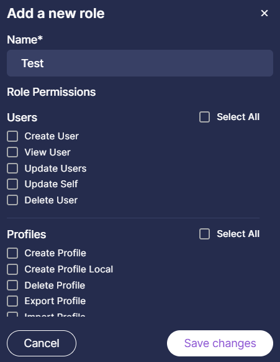Click the Cancel button
The width and height of the screenshot is (280, 362).
point(42,343)
